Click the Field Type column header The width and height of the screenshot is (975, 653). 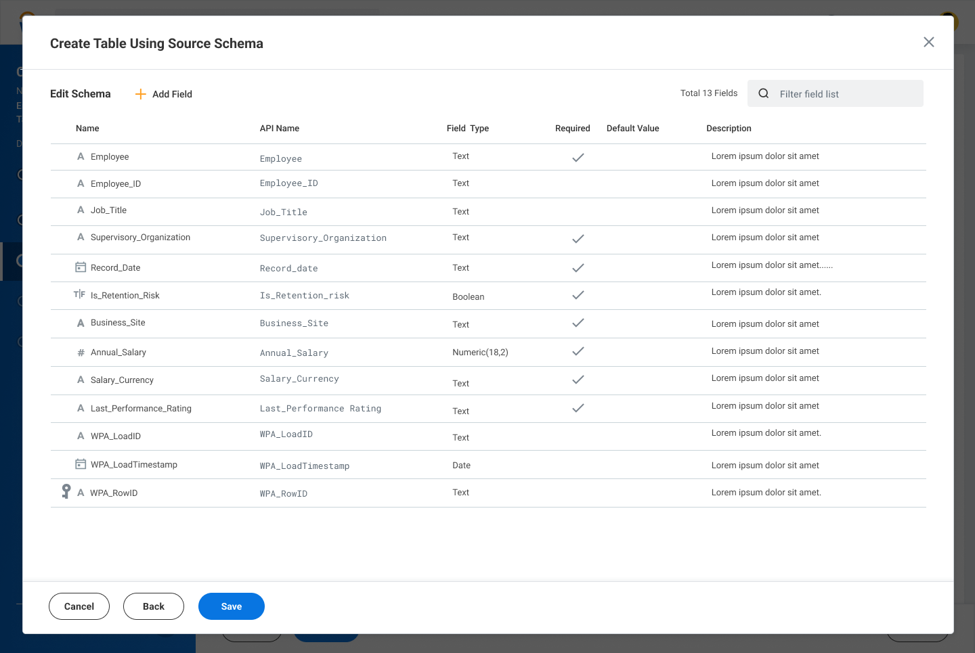468,128
